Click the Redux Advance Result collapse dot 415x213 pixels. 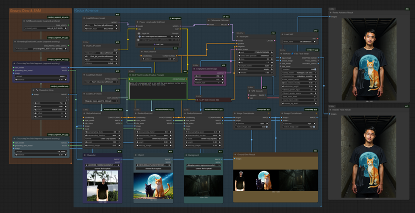pyautogui.click(x=329, y=11)
